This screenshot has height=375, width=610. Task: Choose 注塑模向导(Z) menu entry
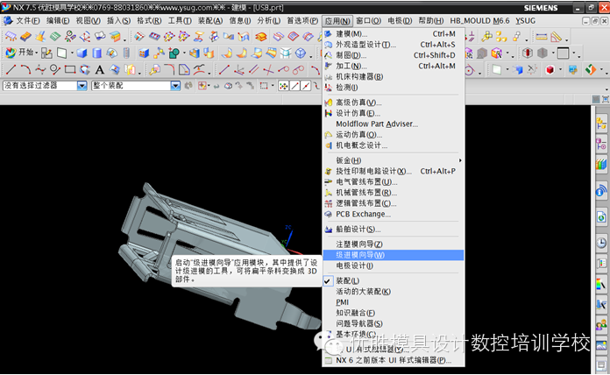pyautogui.click(x=394, y=244)
